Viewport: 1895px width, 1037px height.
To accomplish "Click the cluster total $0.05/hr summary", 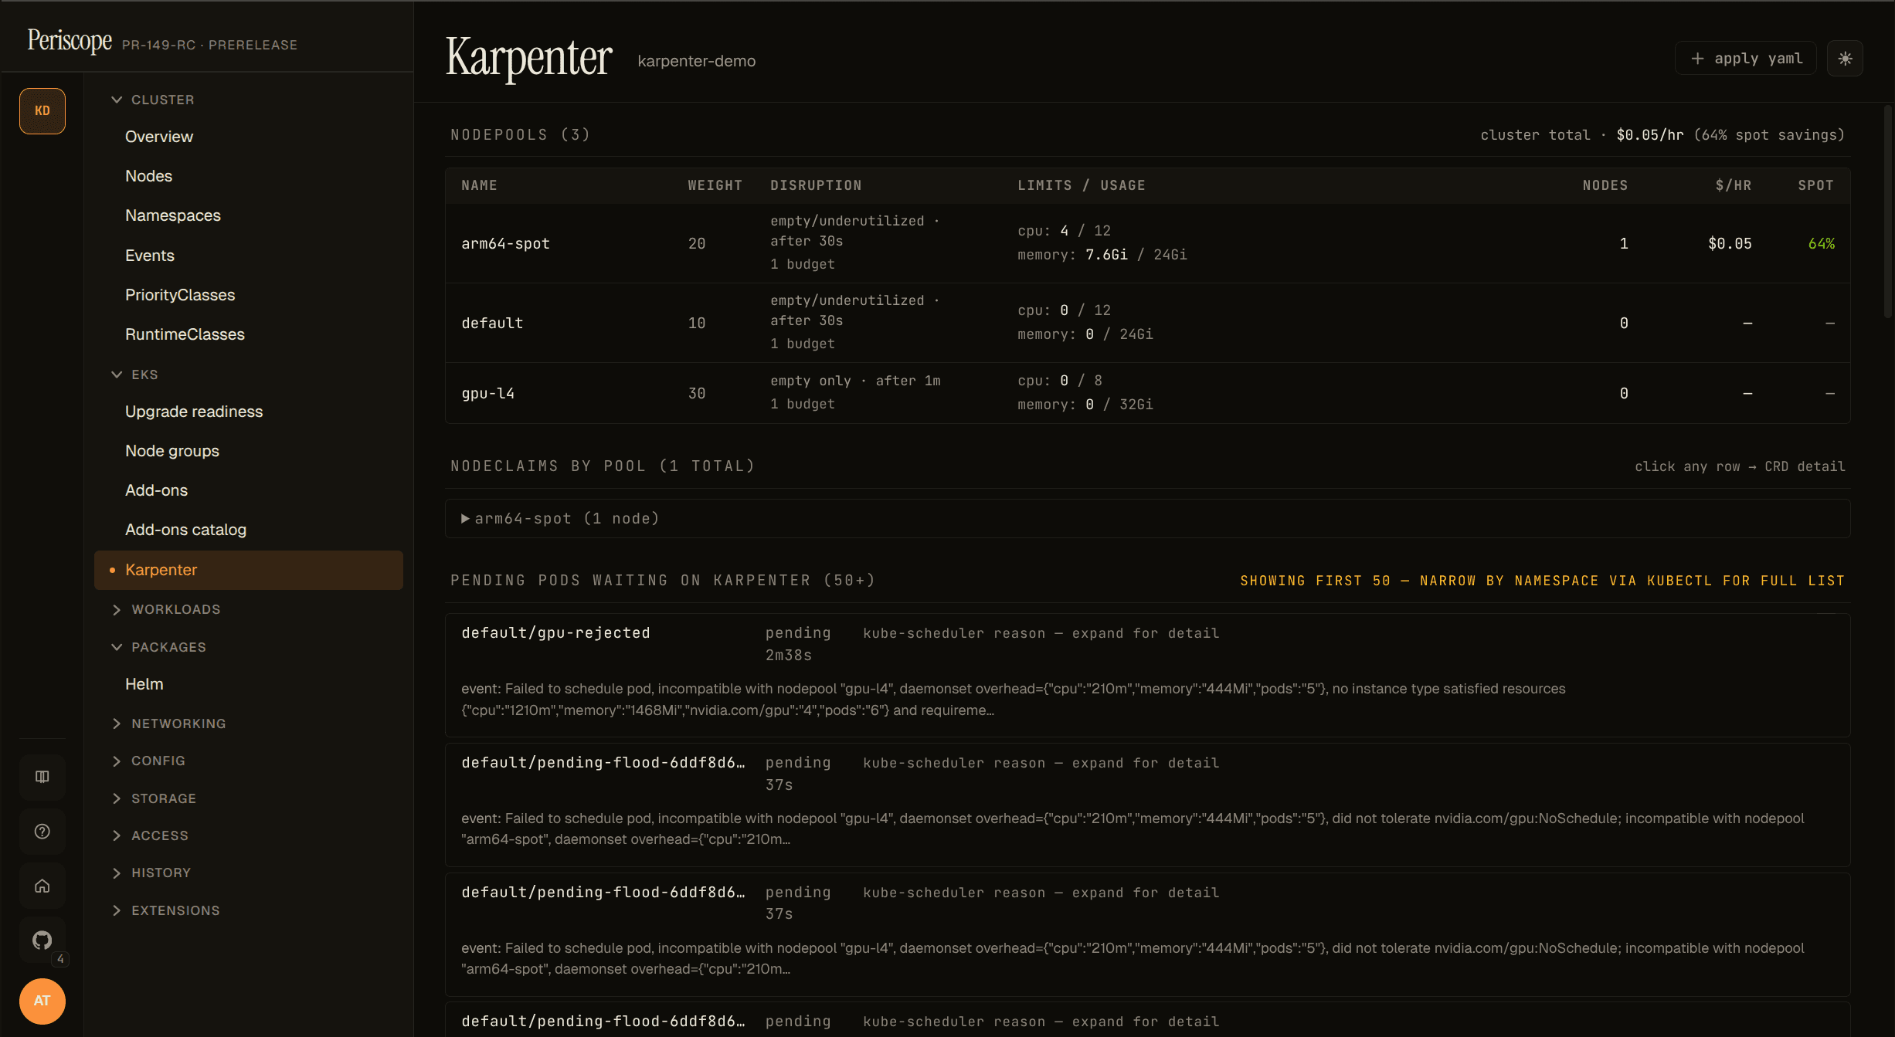I will pos(1662,135).
